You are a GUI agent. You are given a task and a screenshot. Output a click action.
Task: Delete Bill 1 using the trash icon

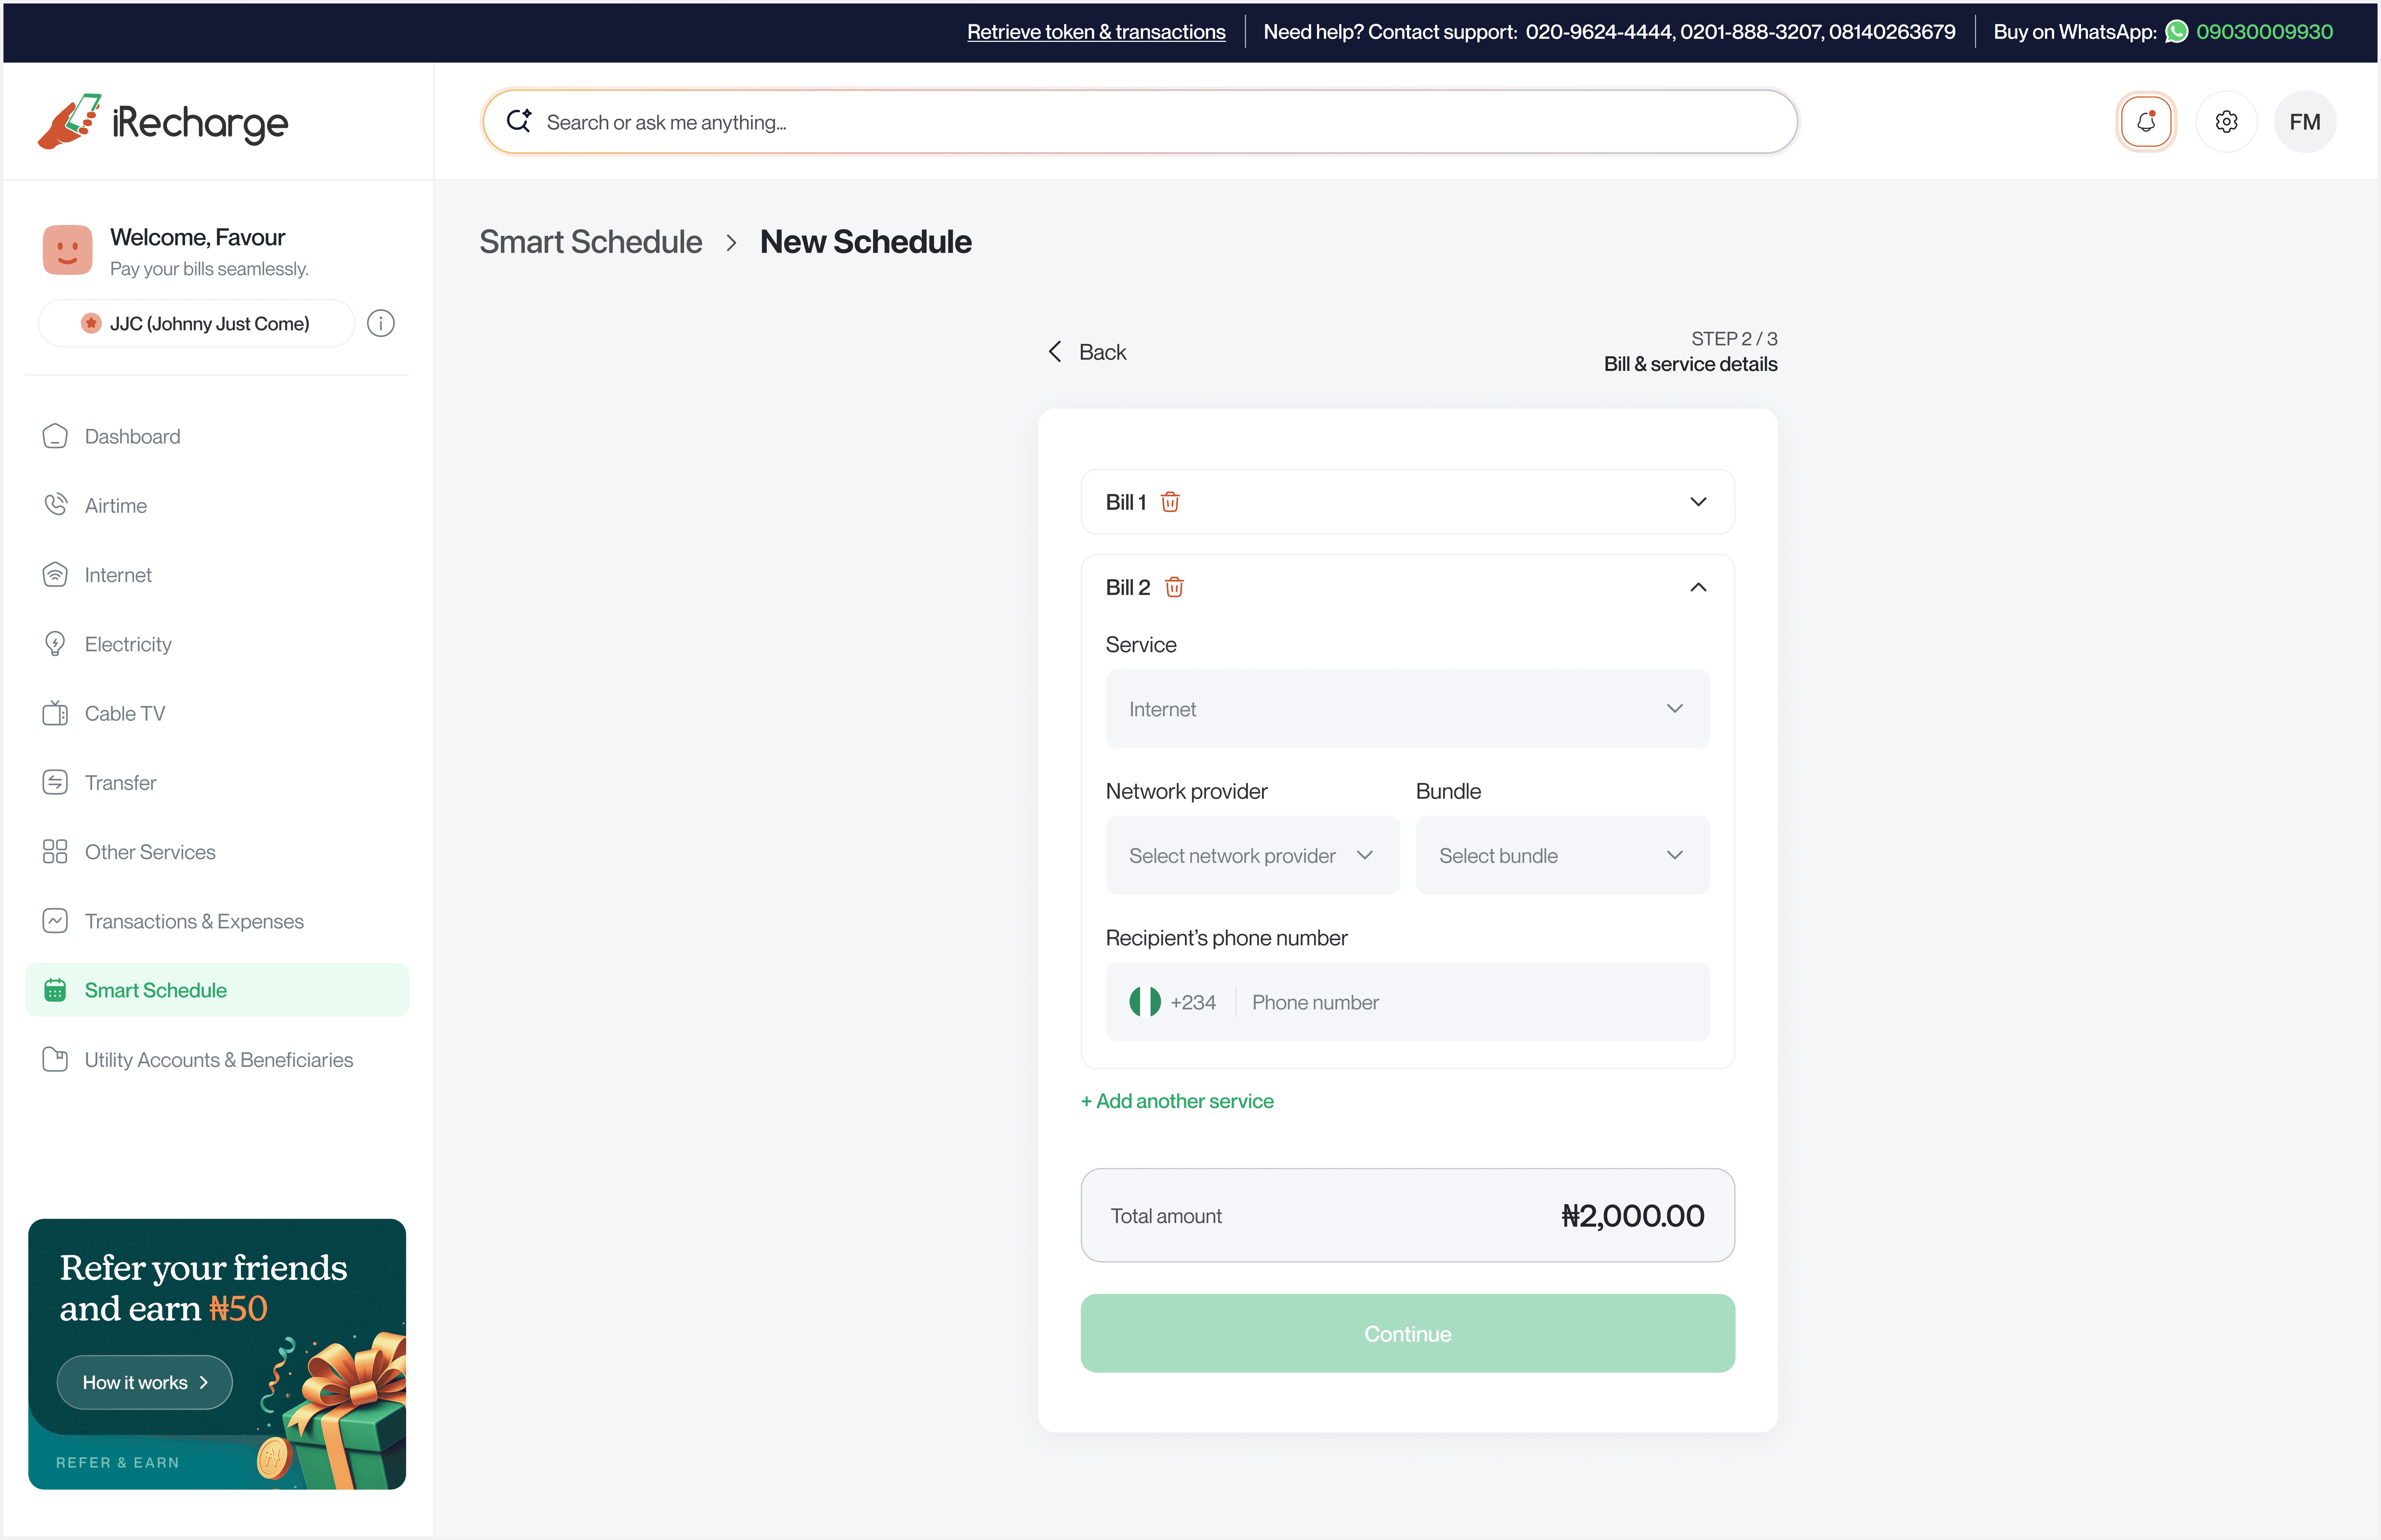pos(1170,502)
